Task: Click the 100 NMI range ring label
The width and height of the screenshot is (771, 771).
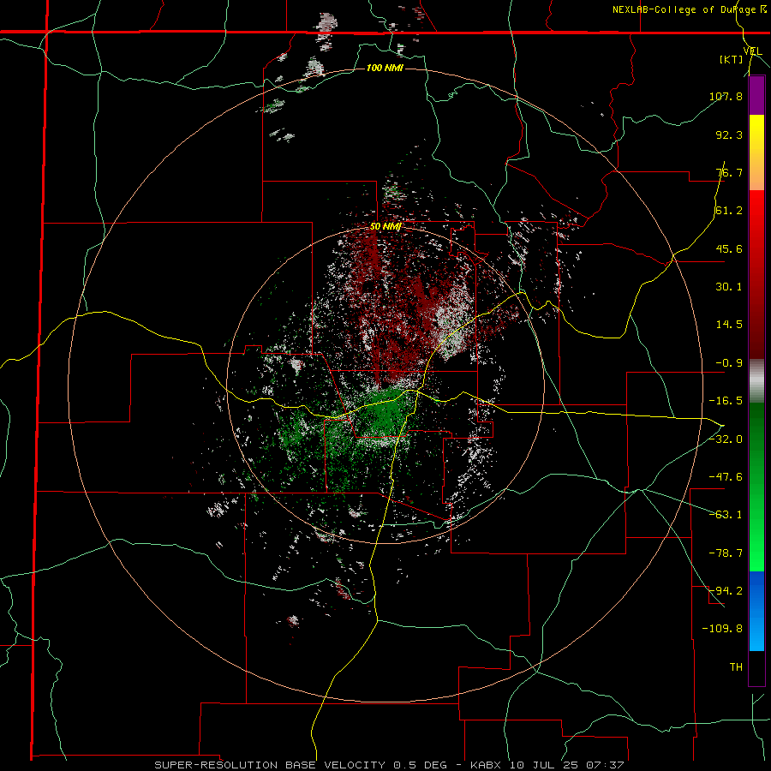Action: pos(385,68)
